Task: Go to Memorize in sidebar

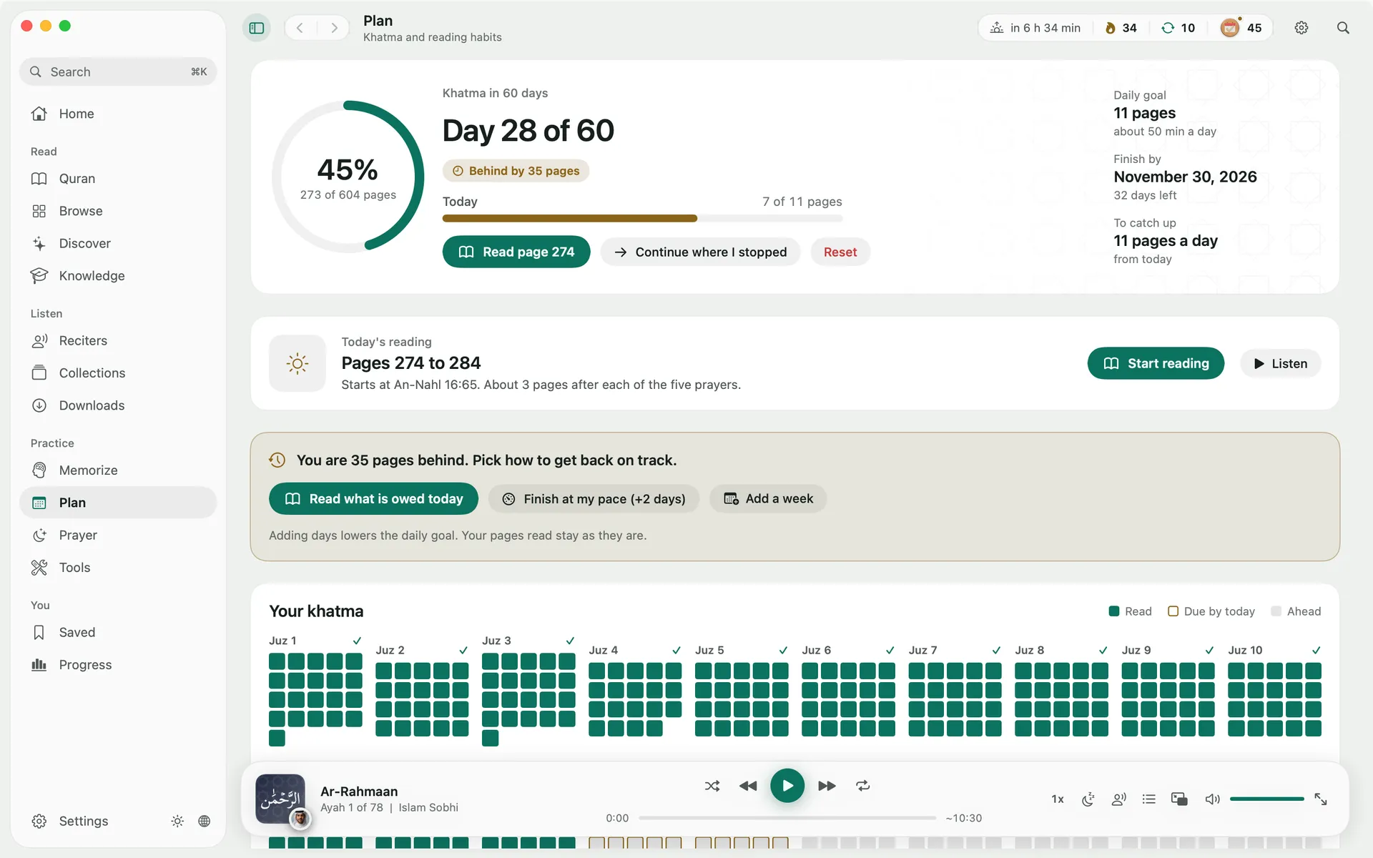Action: pyautogui.click(x=118, y=470)
